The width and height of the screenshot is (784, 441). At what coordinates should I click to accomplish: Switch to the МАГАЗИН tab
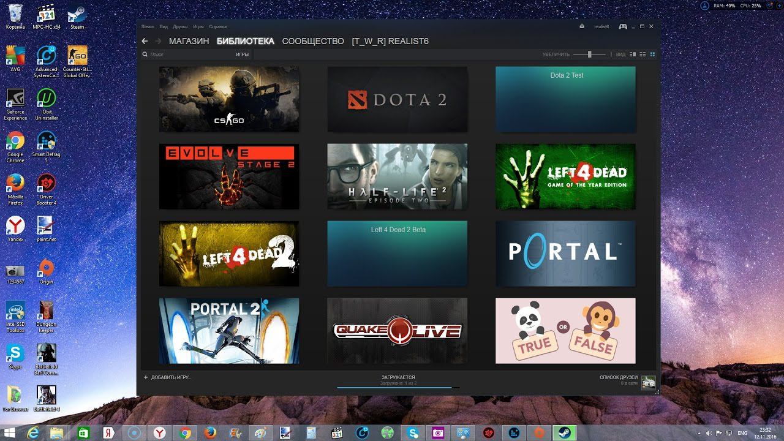189,41
